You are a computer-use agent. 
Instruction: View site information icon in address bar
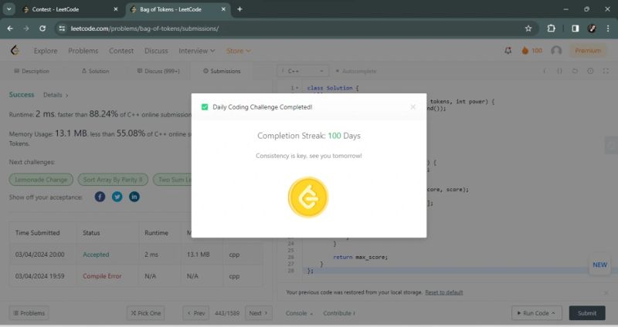pyautogui.click(x=62, y=29)
